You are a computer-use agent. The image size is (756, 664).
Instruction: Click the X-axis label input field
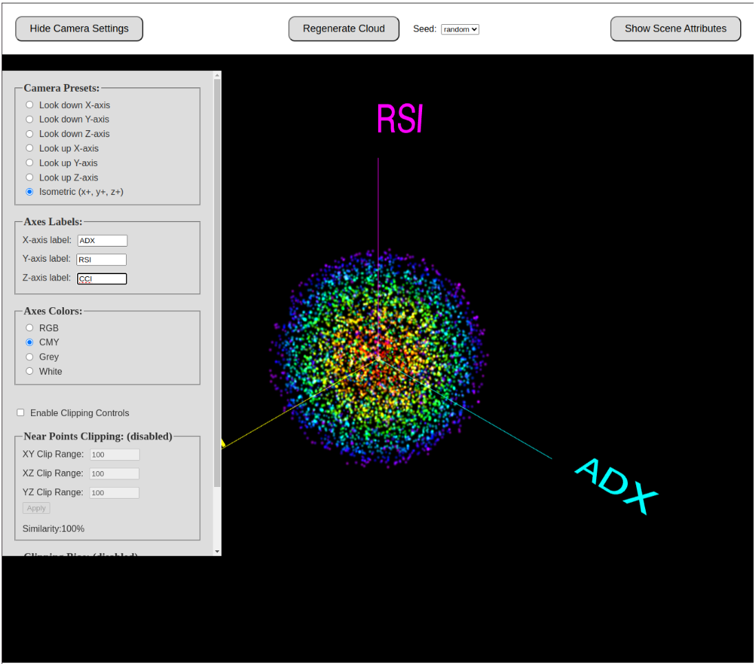click(102, 241)
